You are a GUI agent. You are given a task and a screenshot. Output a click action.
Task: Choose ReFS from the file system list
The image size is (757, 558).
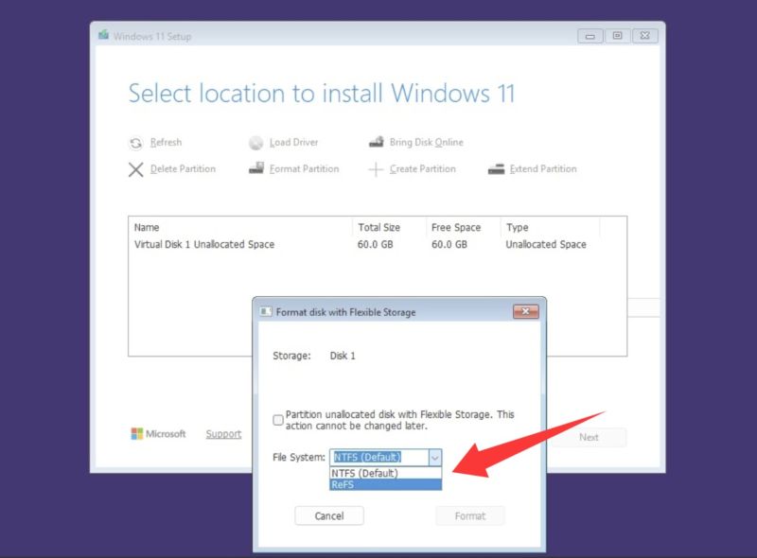pos(385,484)
